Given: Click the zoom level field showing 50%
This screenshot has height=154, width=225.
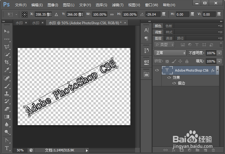Looking at the screenshot, I should point(20,150).
